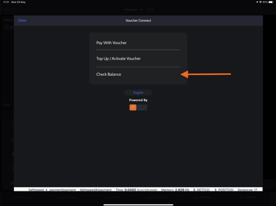Tap the Tables icon in bottom bar
Image resolution: width=276 pixels, height=206 pixels.
click(x=63, y=197)
